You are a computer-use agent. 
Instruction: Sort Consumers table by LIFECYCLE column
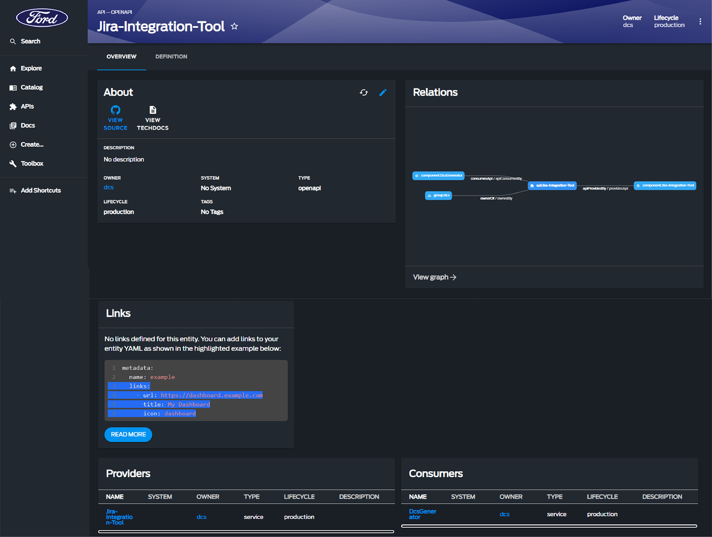point(602,497)
